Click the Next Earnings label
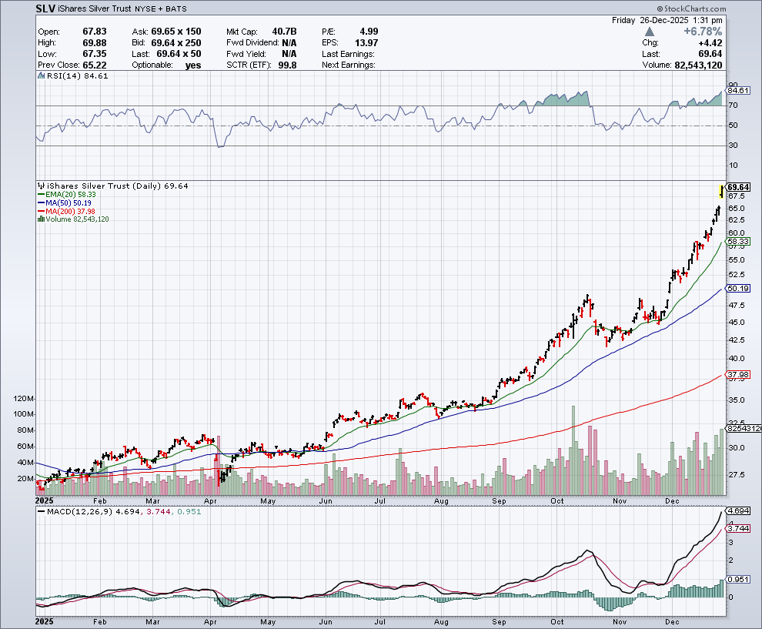762x629 pixels. click(x=349, y=65)
